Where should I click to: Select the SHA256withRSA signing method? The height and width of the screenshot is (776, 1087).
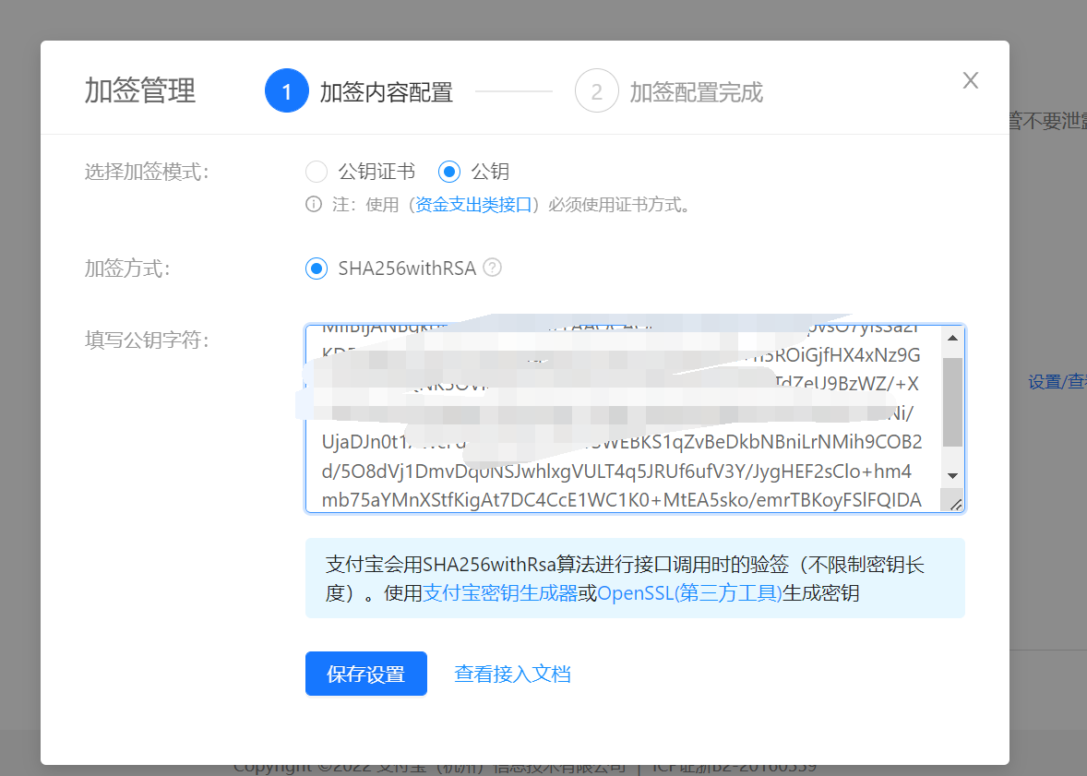[x=317, y=269]
